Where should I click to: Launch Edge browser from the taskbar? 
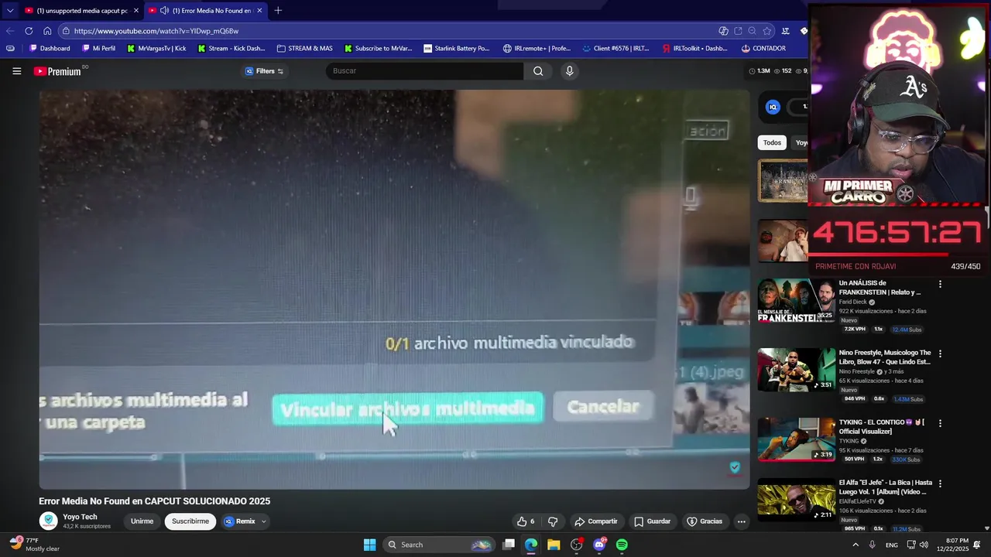[x=531, y=545]
